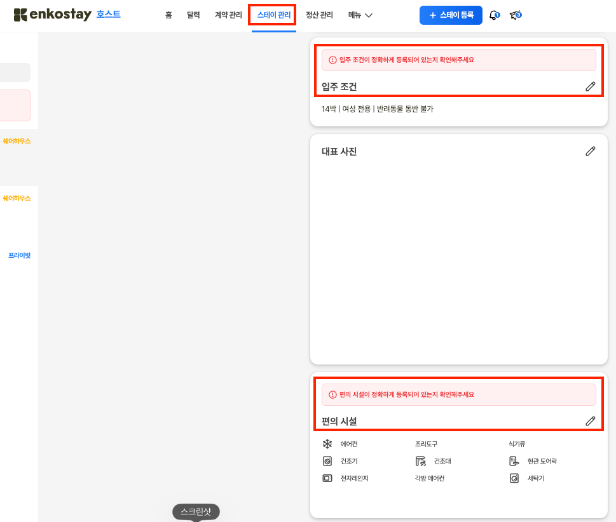
Task: Click the 에어컨 snowflake icon
Action: (x=327, y=444)
